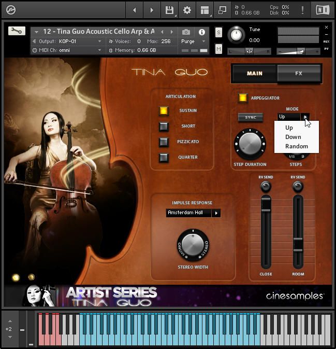Shift keyboard octave down arrow

point(10,337)
